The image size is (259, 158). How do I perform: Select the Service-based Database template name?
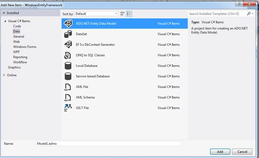[x=93, y=76]
